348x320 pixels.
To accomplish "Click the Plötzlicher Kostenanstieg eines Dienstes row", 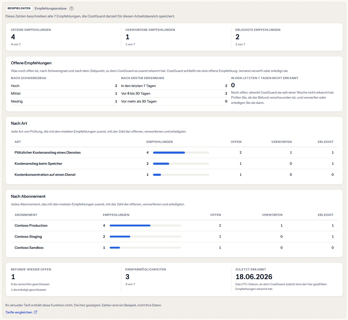I will 174,153.
